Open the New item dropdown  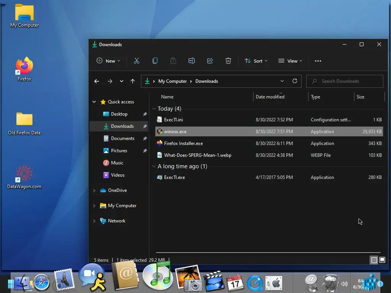coord(108,61)
